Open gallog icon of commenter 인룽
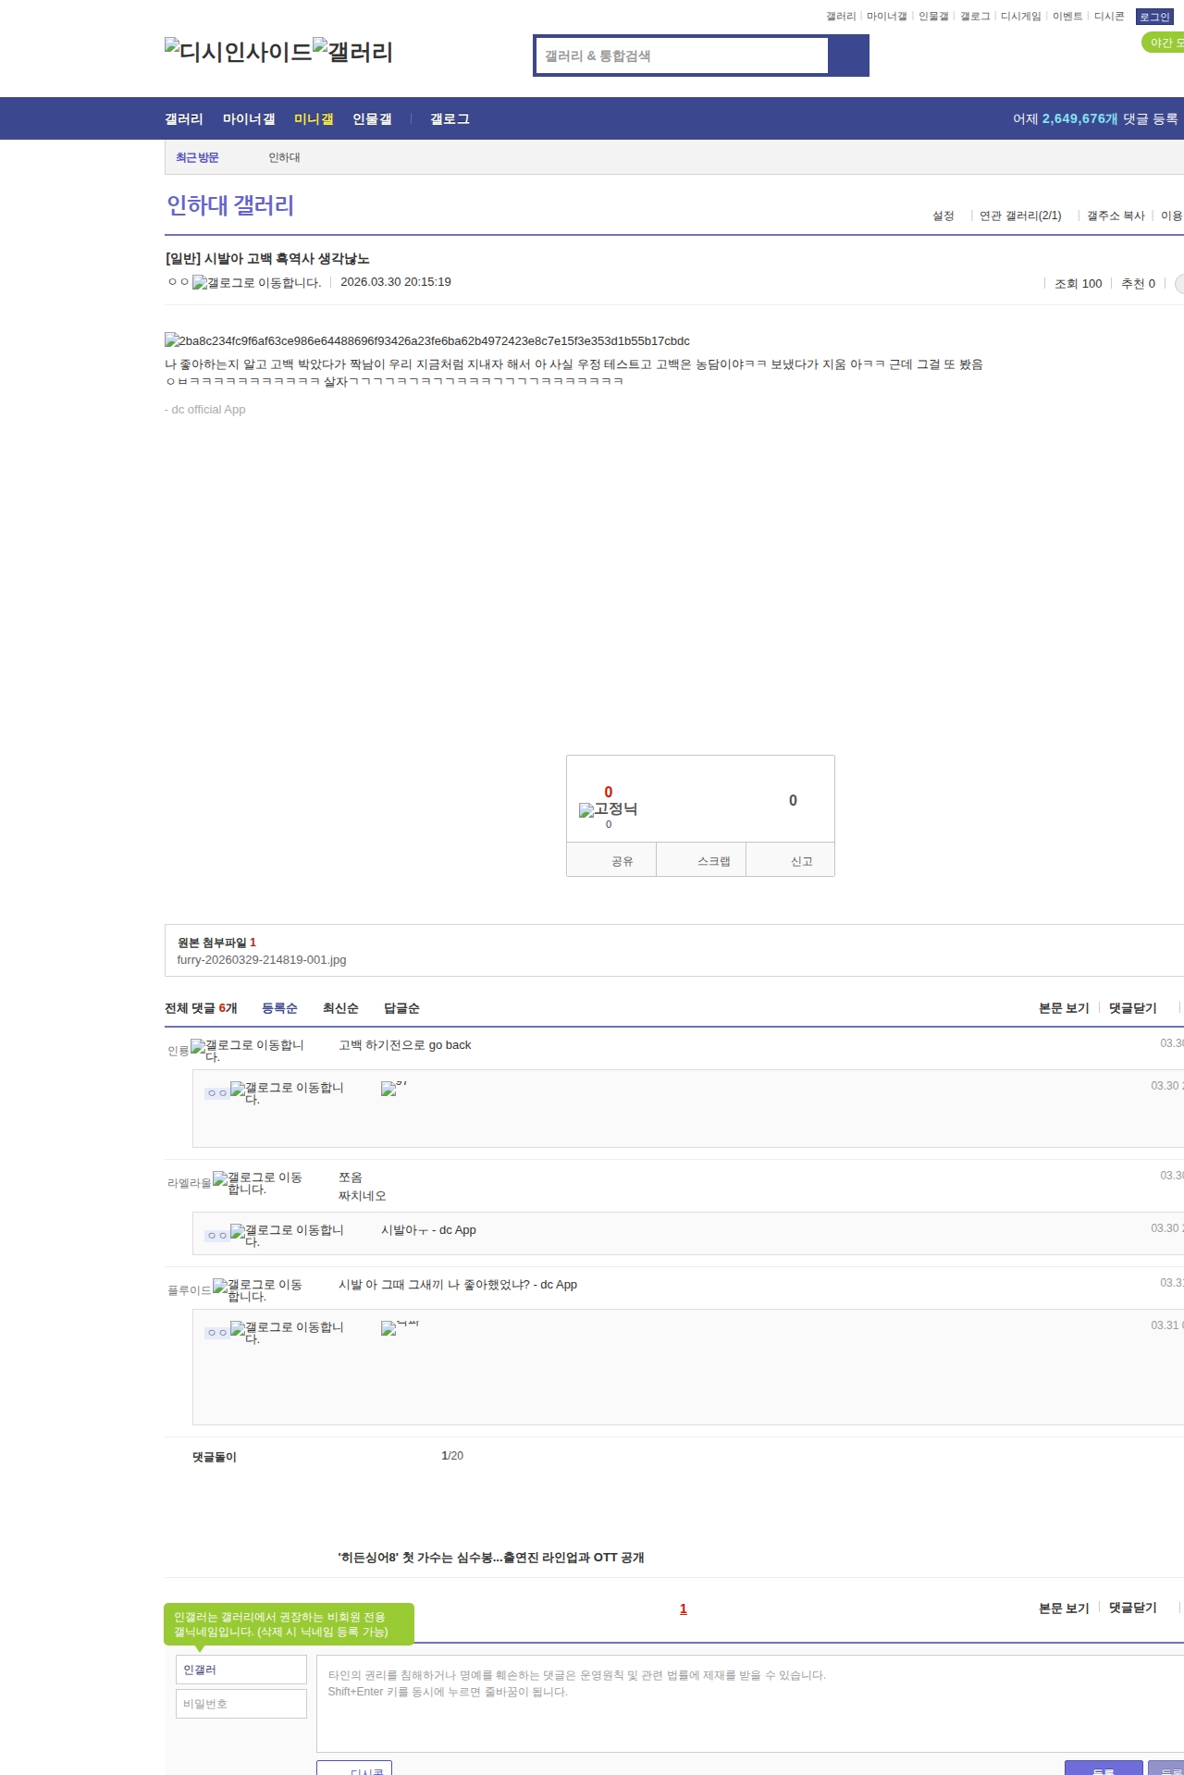Viewport: 1184px width, 1775px height. pos(247,1050)
